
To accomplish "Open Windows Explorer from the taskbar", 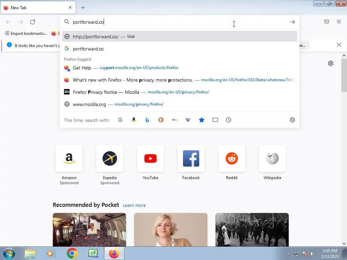I will [30, 253].
